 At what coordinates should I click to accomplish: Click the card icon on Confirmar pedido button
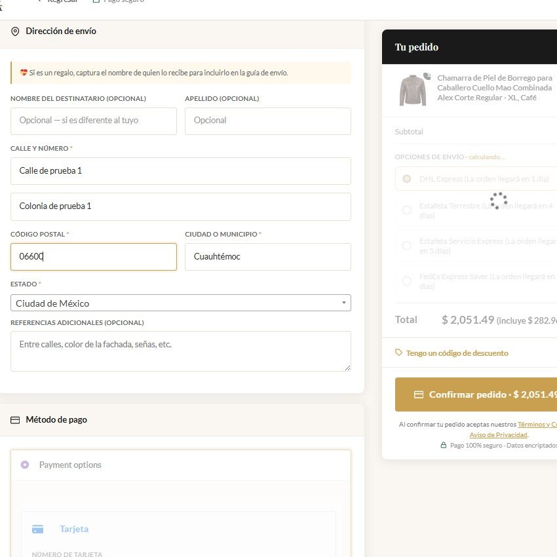(x=419, y=394)
